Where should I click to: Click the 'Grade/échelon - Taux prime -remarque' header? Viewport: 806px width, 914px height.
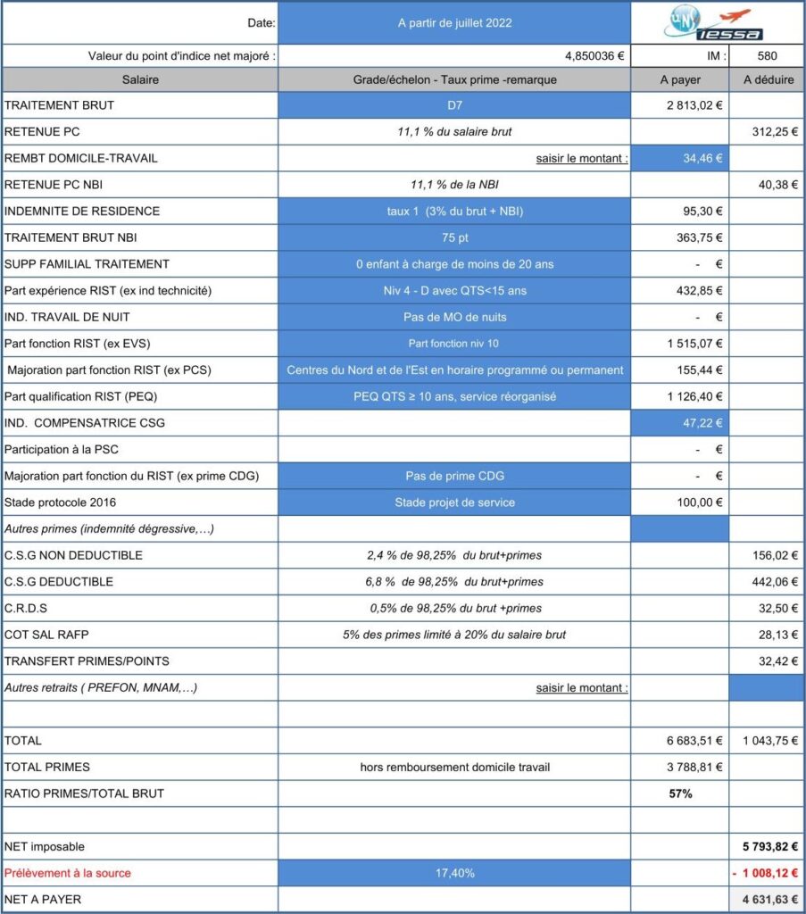tap(454, 79)
